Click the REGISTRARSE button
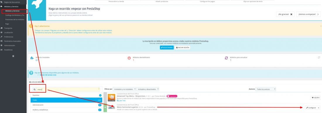This screenshot has height=113, width=322. (167, 47)
